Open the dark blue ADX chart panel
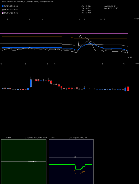The image size is (139, 184). (x=71, y=162)
